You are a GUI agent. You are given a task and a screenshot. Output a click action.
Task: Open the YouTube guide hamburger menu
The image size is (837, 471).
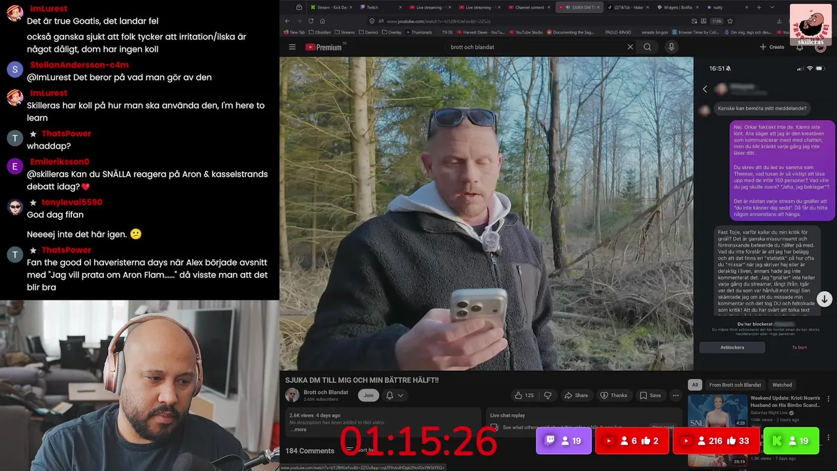pyautogui.click(x=292, y=47)
